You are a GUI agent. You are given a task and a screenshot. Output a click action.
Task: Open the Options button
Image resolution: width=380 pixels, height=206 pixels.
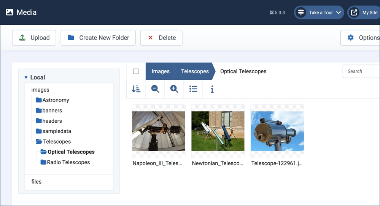(360, 38)
